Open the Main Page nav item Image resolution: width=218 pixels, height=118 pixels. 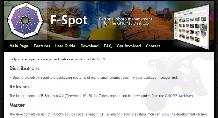pos(19,46)
